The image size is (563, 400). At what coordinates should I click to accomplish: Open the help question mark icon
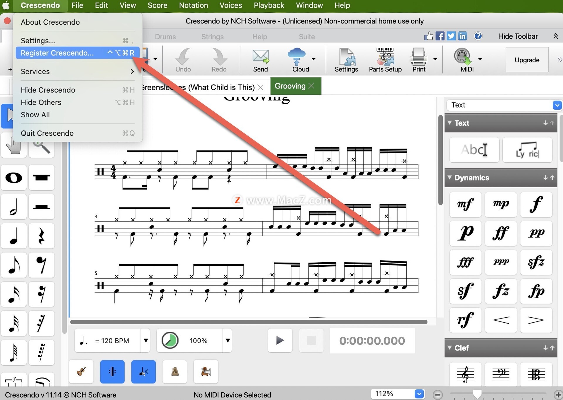[x=478, y=36]
